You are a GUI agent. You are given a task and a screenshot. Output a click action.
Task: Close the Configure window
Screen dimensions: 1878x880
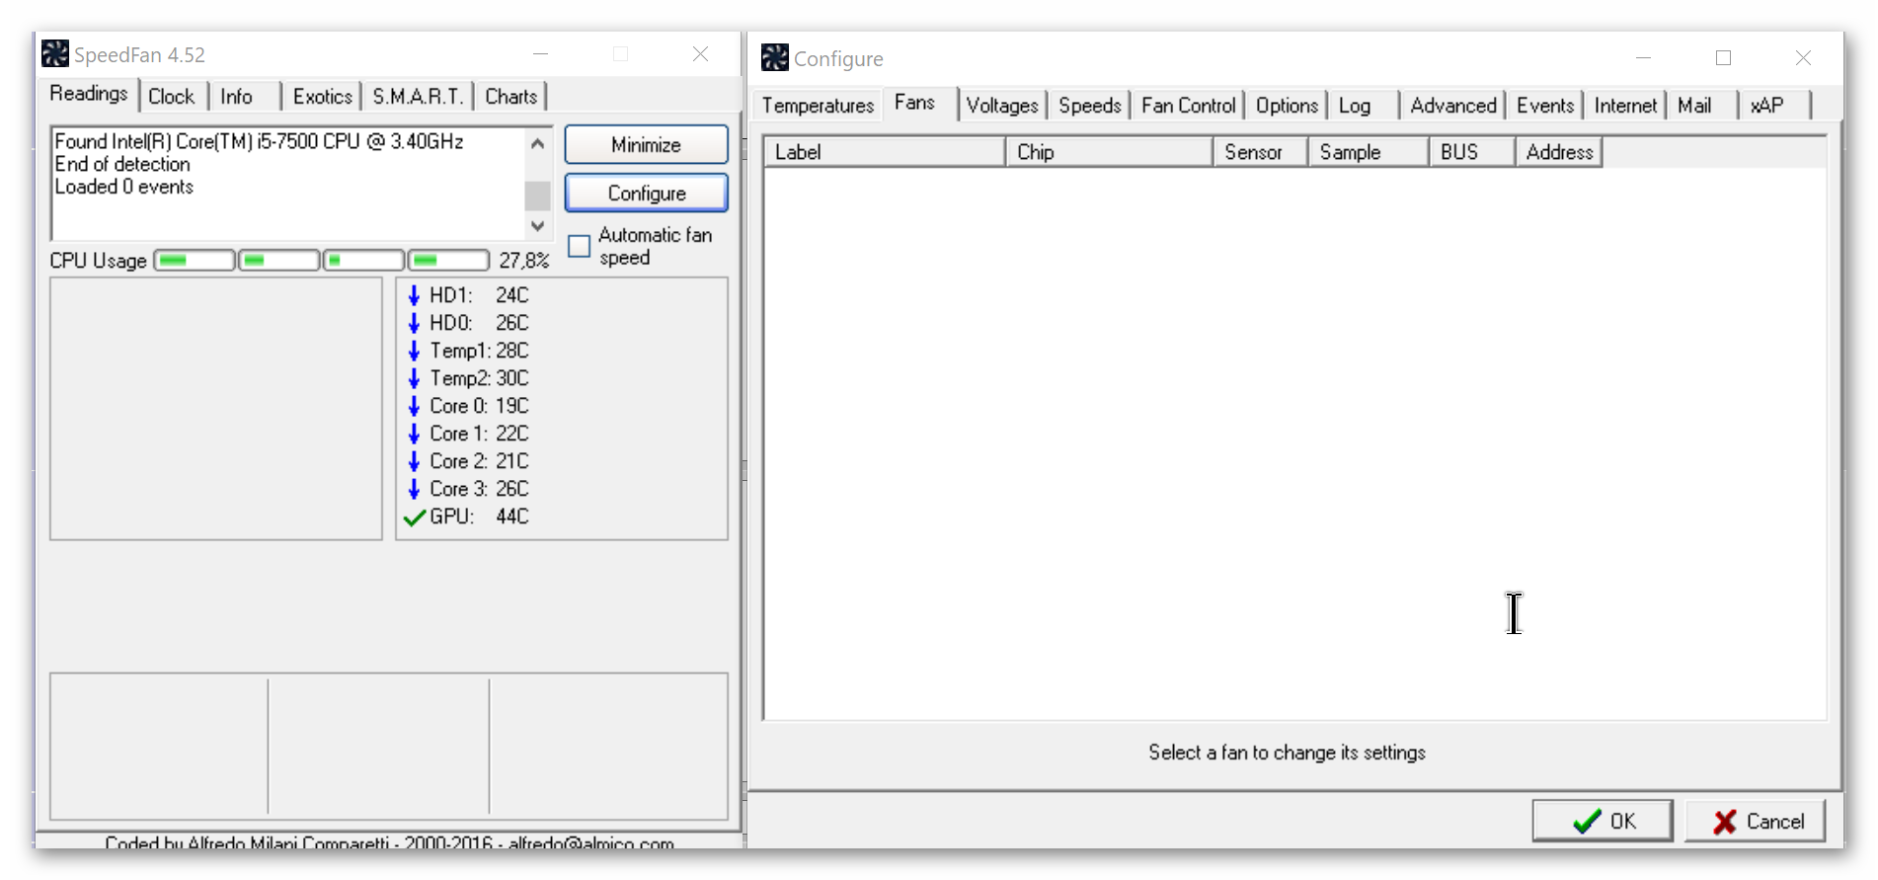point(1803,58)
